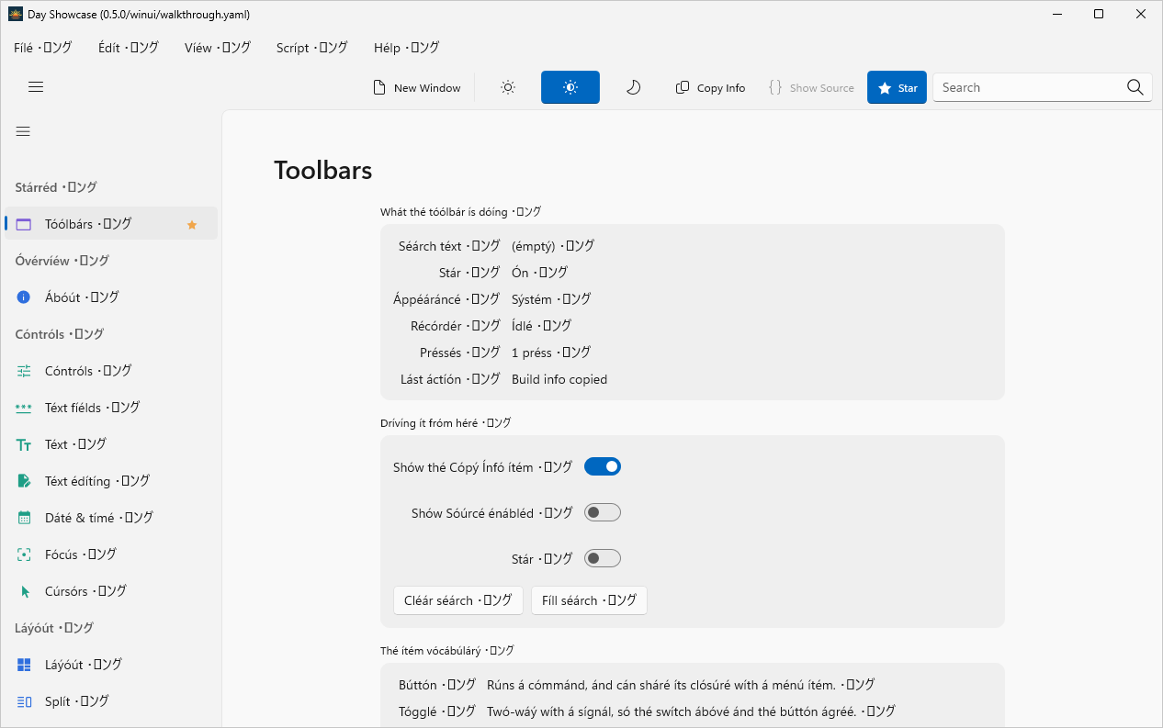Collapse the sidebar with its hamburger icon

(x=23, y=131)
